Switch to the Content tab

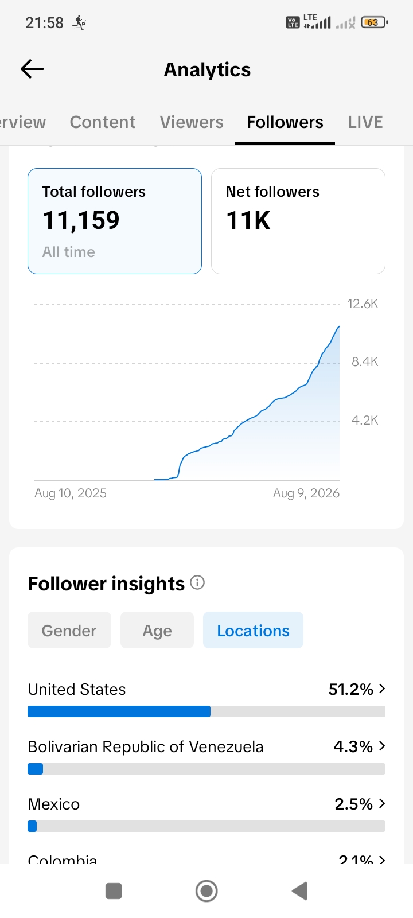103,122
